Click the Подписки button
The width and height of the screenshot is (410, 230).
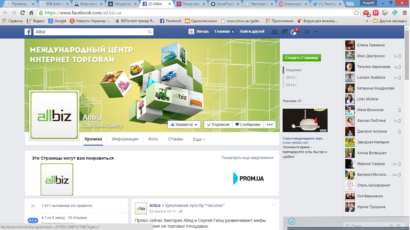point(218,125)
